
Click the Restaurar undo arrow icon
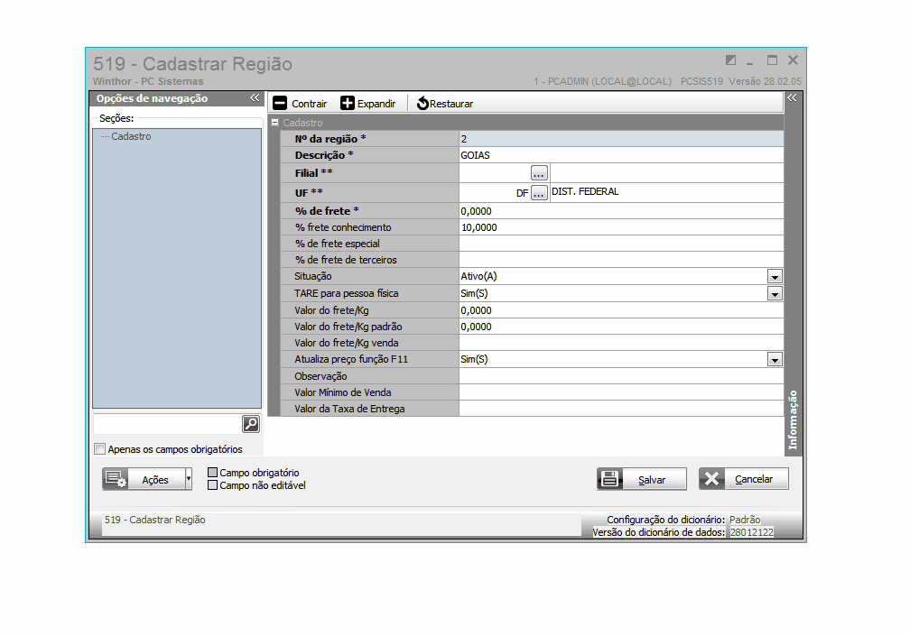click(x=422, y=103)
